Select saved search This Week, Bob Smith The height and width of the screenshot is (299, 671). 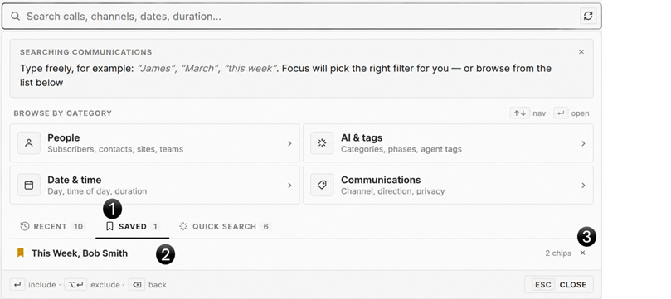(301, 253)
